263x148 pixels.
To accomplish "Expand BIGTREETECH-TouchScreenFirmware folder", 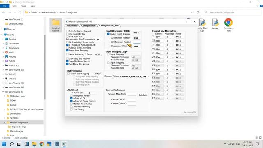I will pyautogui.click(x=5, y=109).
